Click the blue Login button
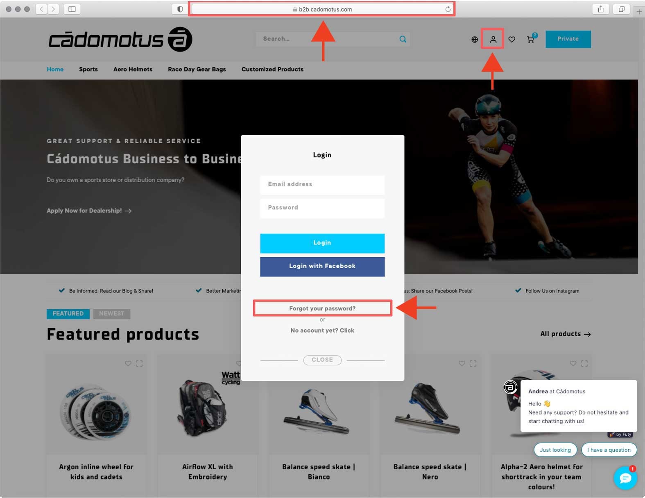Viewport: 645px width, 498px height. click(x=322, y=243)
